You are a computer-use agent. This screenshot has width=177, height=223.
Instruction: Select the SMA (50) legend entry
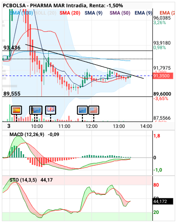click(120, 13)
